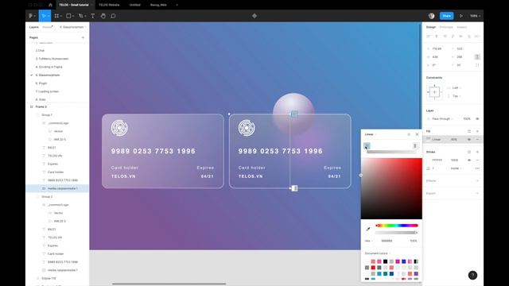
Task: Open a new tab with plus button
Action: pyautogui.click(x=177, y=5)
